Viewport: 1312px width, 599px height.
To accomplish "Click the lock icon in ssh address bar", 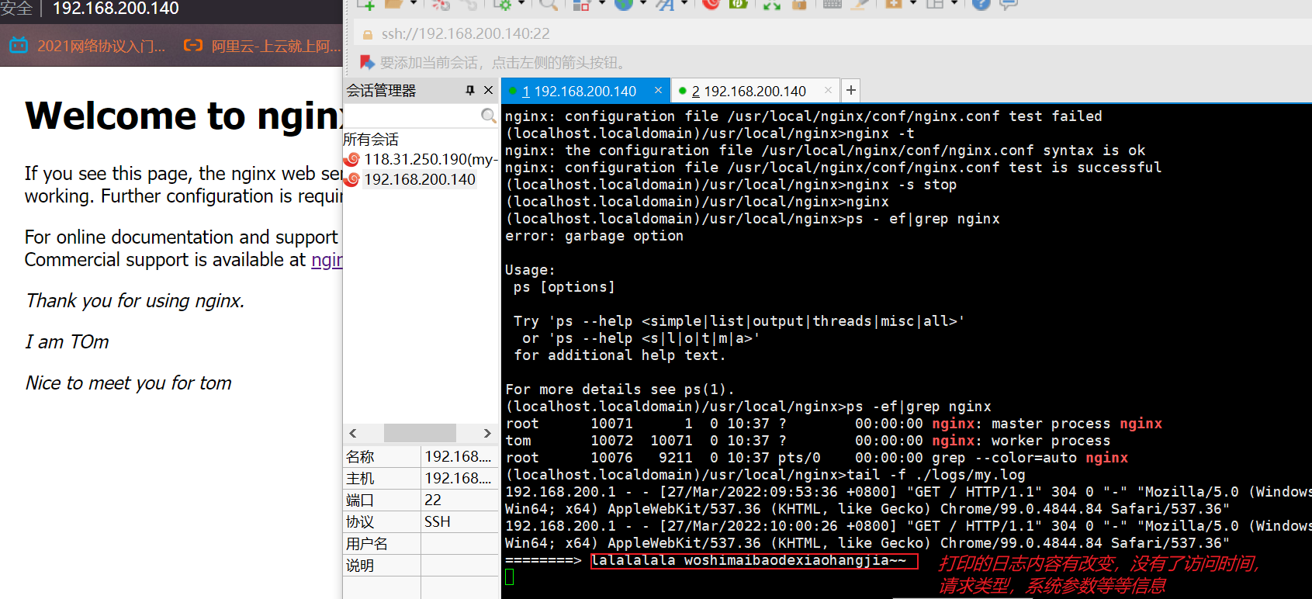I will click(368, 34).
